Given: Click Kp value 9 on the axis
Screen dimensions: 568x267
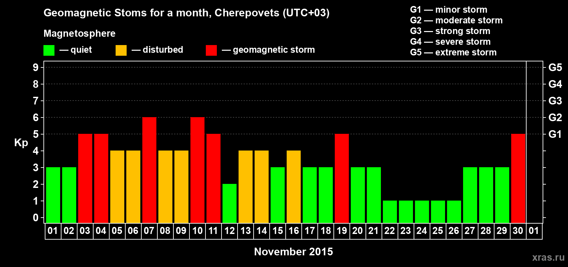Looking at the screenshot, I should tap(36, 67).
